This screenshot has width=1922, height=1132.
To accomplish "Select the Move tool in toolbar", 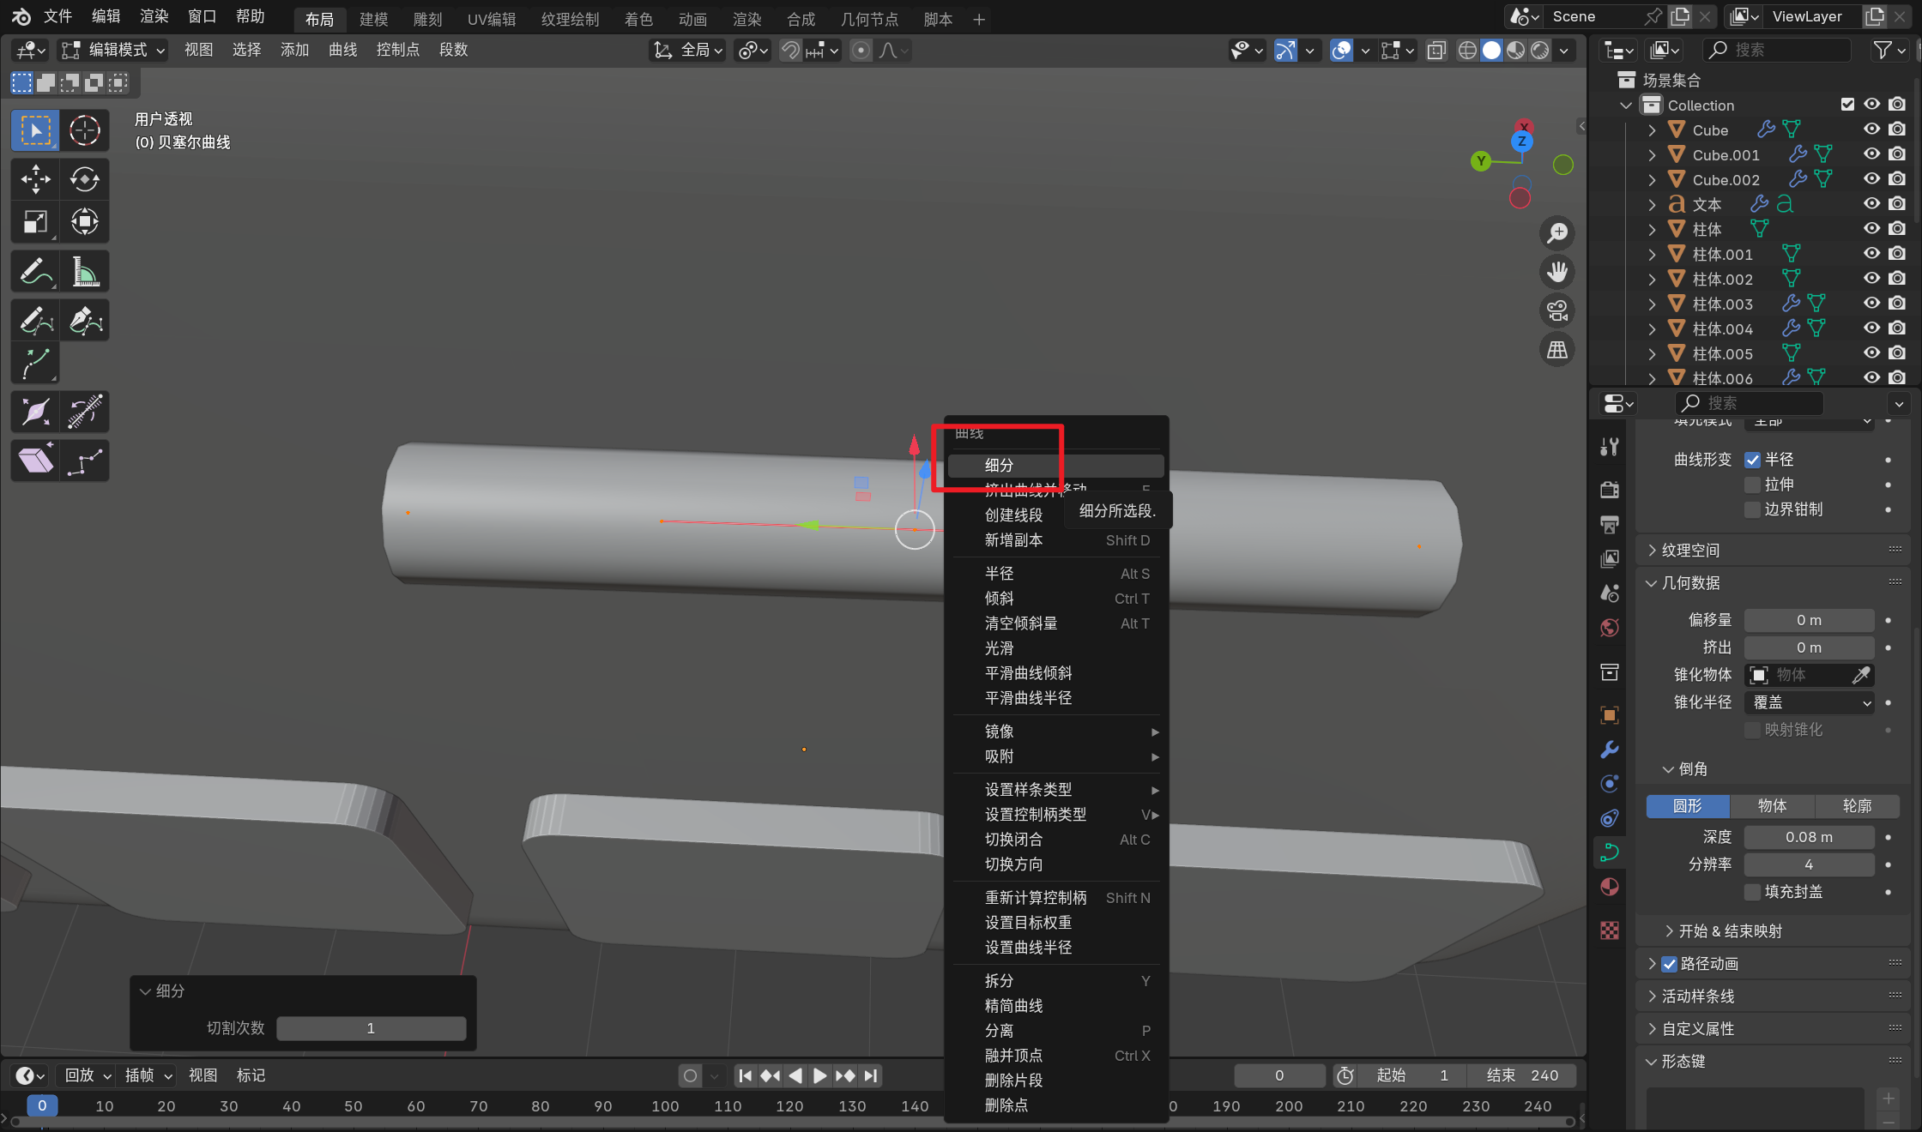I will coord(35,179).
